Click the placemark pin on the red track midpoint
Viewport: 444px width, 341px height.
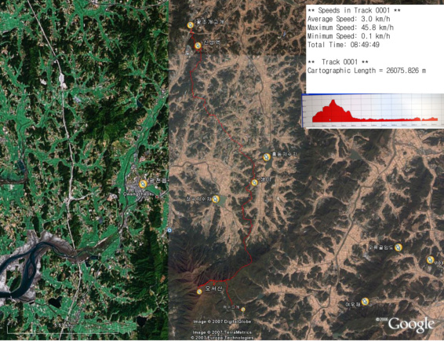[255, 182]
